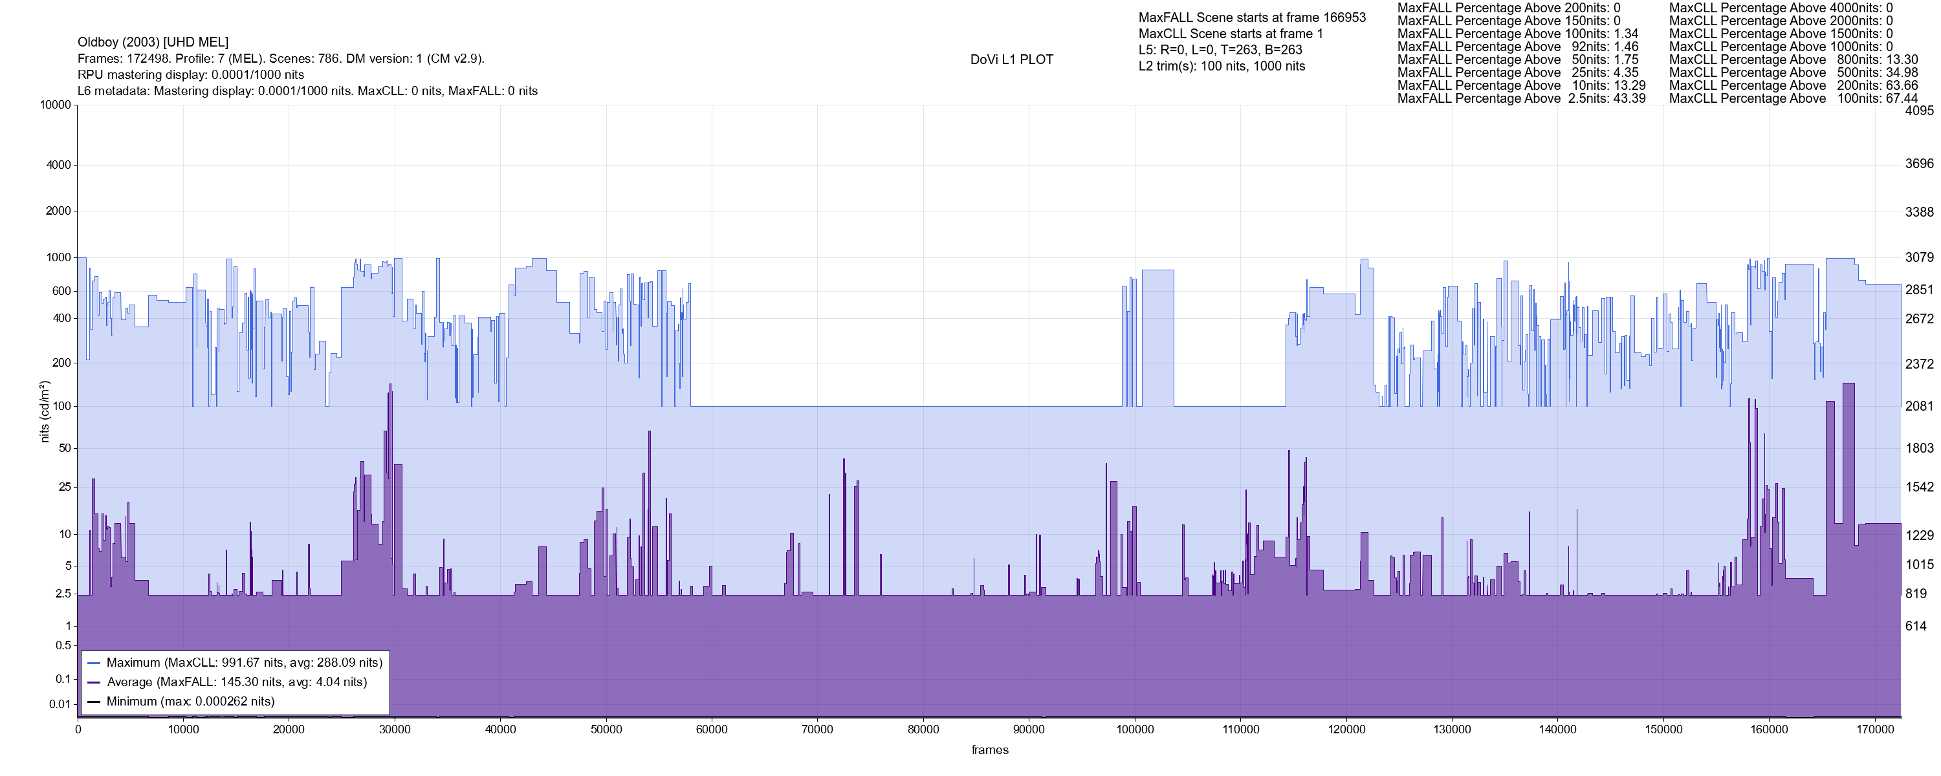
Task: Click the 'MaxCLL Scene starts at frame 1' text
Action: pyautogui.click(x=1231, y=34)
